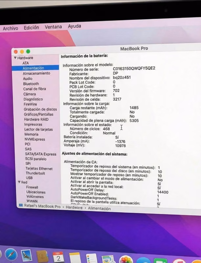This screenshot has width=201, height=263.
Task: Launch the Notes app from the Dock
Action: (75, 258)
